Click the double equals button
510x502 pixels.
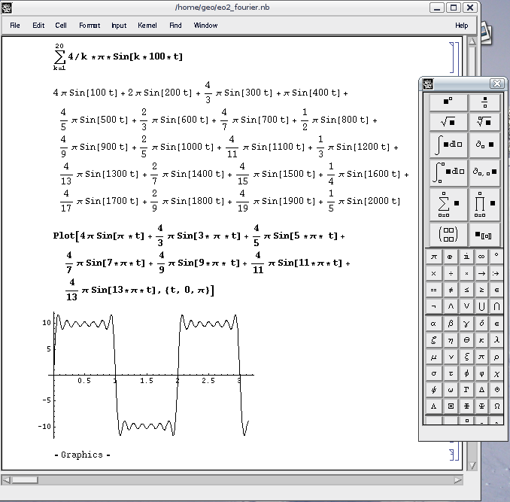tap(434, 290)
